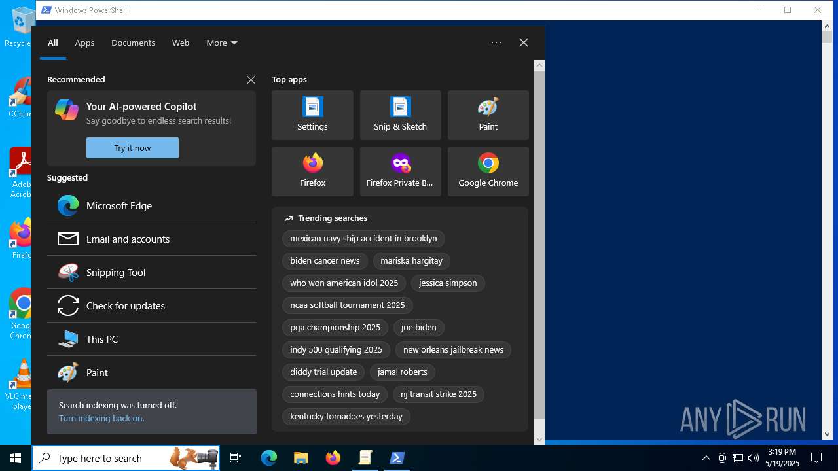This screenshot has height=471, width=838.
Task: Click search panel scrollbar up arrow
Action: [539, 65]
